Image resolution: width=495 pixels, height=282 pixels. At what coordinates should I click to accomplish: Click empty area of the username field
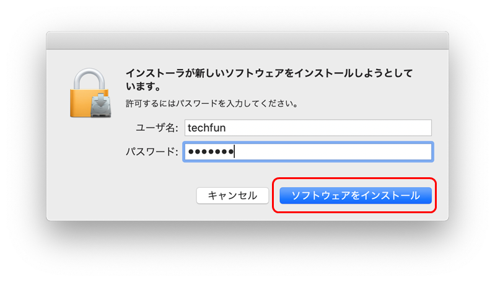[x=328, y=128]
